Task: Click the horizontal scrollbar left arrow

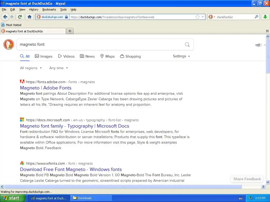Action: [2, 186]
